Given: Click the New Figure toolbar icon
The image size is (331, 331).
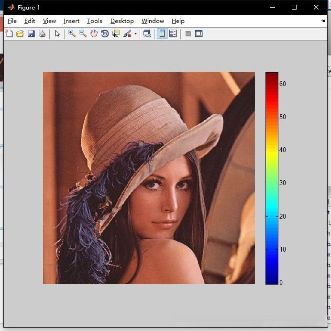Looking at the screenshot, I should pos(9,33).
